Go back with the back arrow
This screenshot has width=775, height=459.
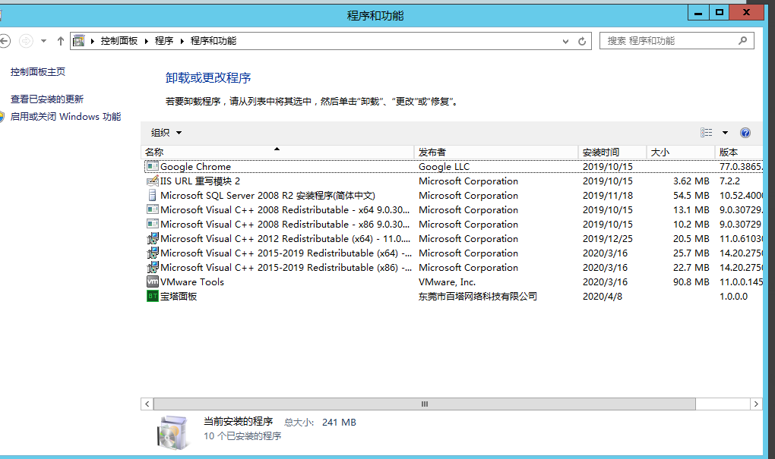tap(5, 41)
